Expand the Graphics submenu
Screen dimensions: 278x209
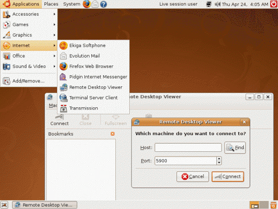click(29, 35)
